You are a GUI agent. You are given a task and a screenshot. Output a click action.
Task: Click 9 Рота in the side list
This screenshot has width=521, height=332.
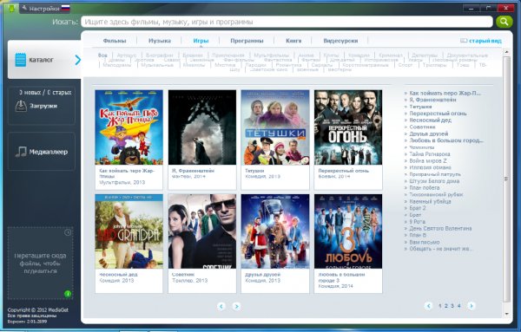pos(417,222)
